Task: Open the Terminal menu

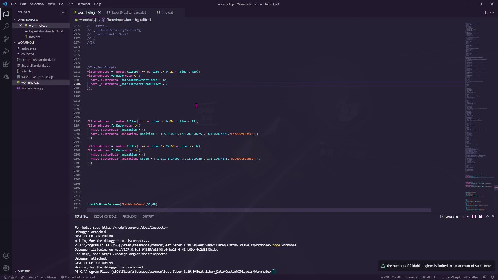Action: tap(84, 4)
